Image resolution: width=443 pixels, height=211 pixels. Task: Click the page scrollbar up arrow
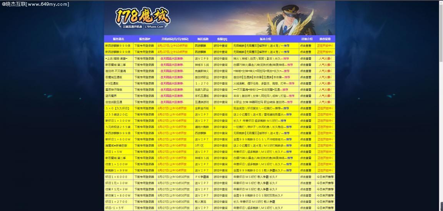pos(441,2)
